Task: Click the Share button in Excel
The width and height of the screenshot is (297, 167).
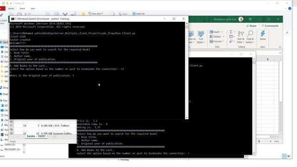Action: (251, 26)
